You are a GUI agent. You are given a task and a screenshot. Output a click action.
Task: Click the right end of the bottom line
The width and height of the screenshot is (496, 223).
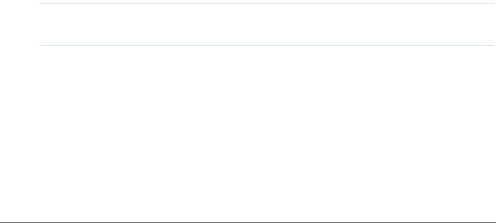tap(494, 222)
